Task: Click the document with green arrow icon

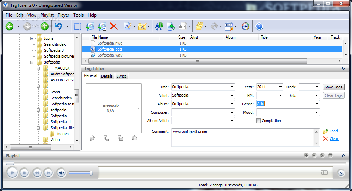Action: (x=171, y=26)
